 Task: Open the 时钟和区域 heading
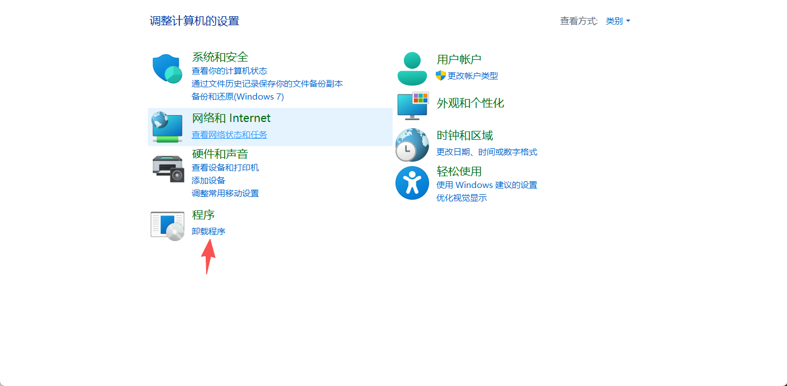point(465,135)
